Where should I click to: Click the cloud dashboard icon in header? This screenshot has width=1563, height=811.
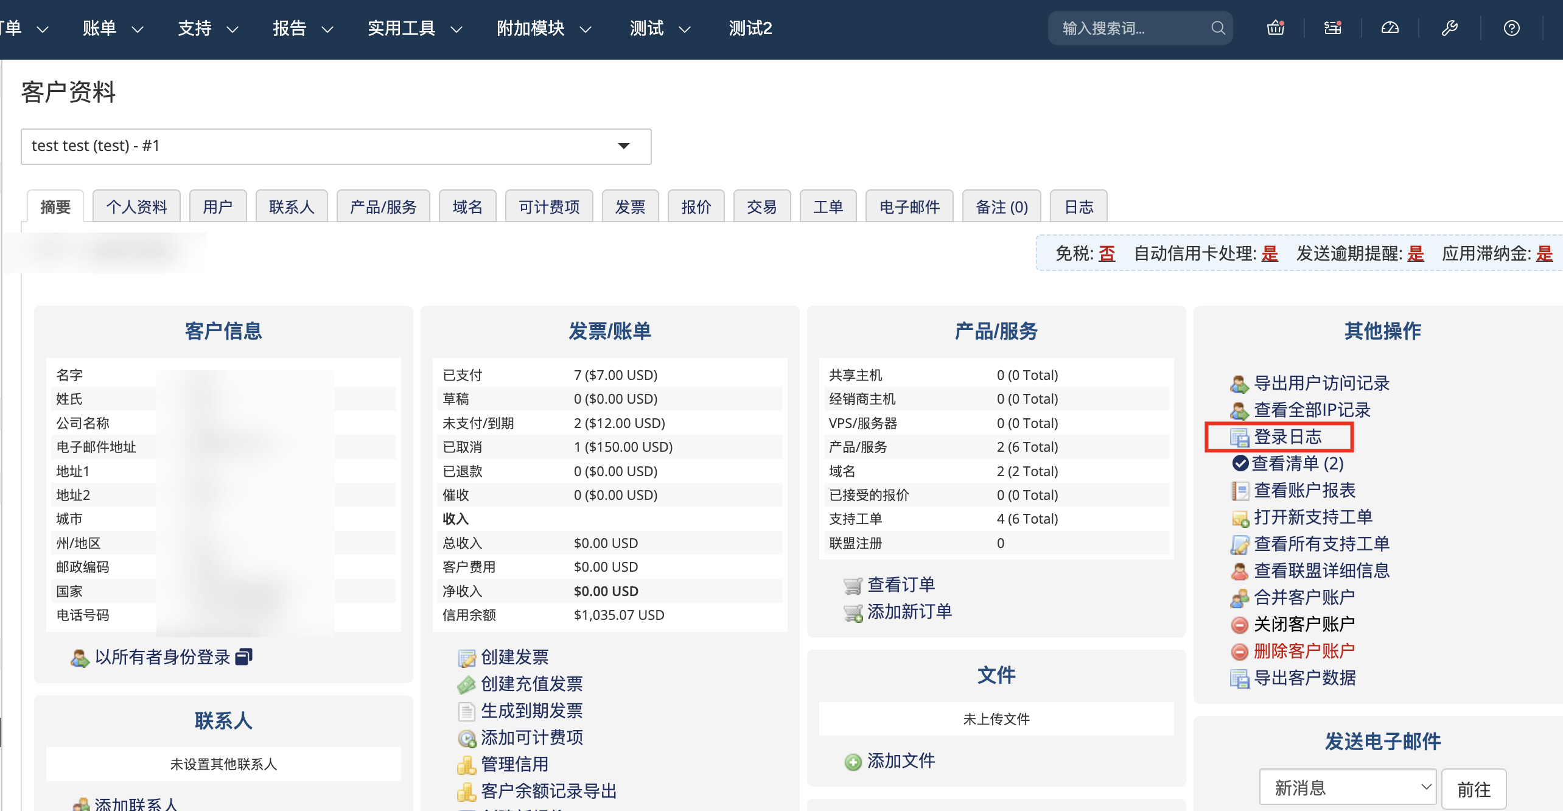pos(1390,28)
